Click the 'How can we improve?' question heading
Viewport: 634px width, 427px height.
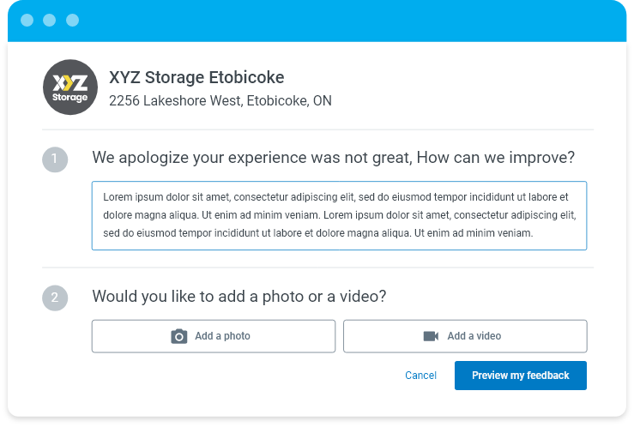(x=333, y=159)
